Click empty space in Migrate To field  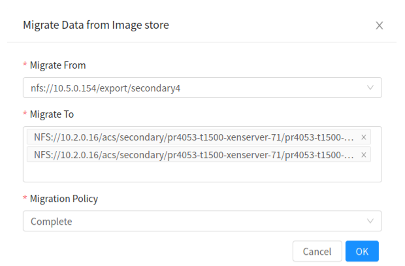[202, 172]
